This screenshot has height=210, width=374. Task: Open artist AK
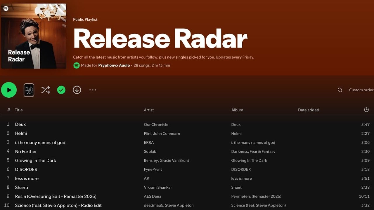pos(146,178)
